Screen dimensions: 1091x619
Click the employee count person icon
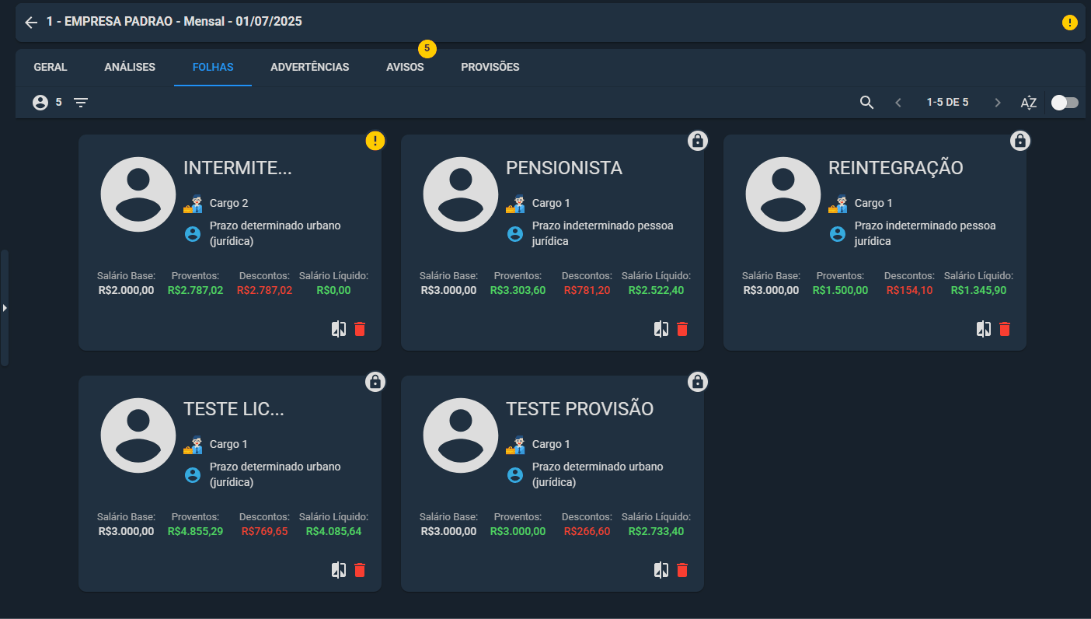[x=40, y=102]
